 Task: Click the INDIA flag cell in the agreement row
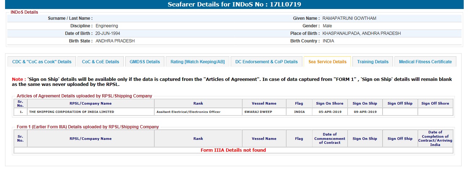(299, 112)
